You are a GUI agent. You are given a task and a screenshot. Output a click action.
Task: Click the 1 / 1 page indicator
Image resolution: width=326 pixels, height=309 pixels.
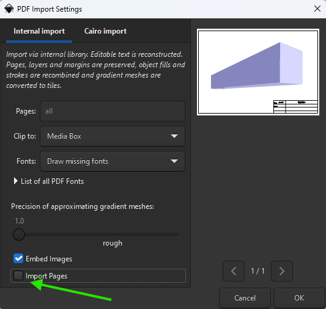click(x=257, y=271)
